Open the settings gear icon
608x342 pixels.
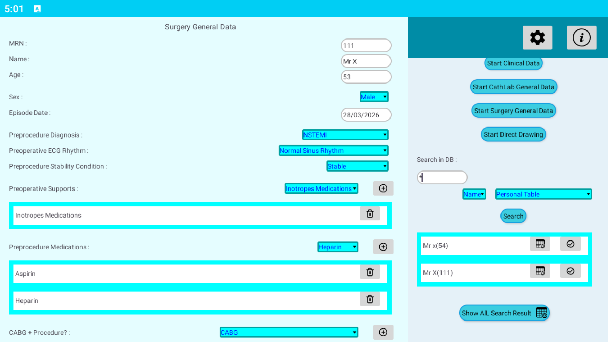click(x=537, y=37)
